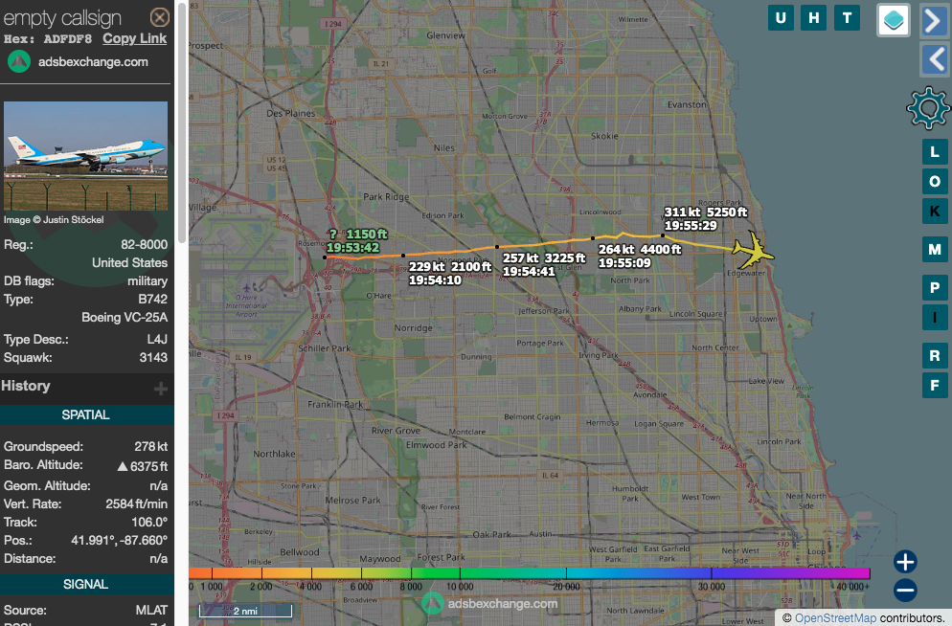Click the 10 000 mark on altitude color scale

(x=460, y=587)
